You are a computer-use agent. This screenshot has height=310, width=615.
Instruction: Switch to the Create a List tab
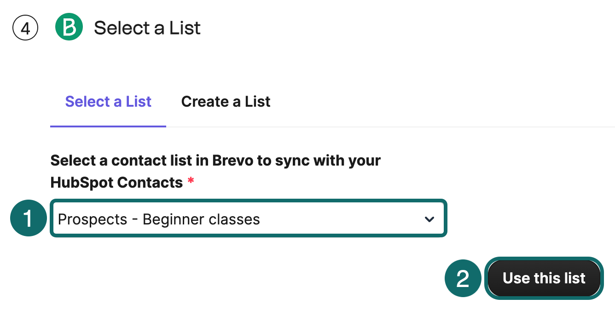(x=226, y=102)
